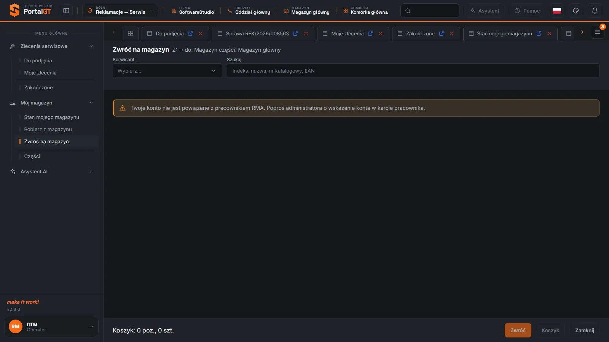Toggle the sidebar collapse icon
609x342 pixels.
pos(66,11)
